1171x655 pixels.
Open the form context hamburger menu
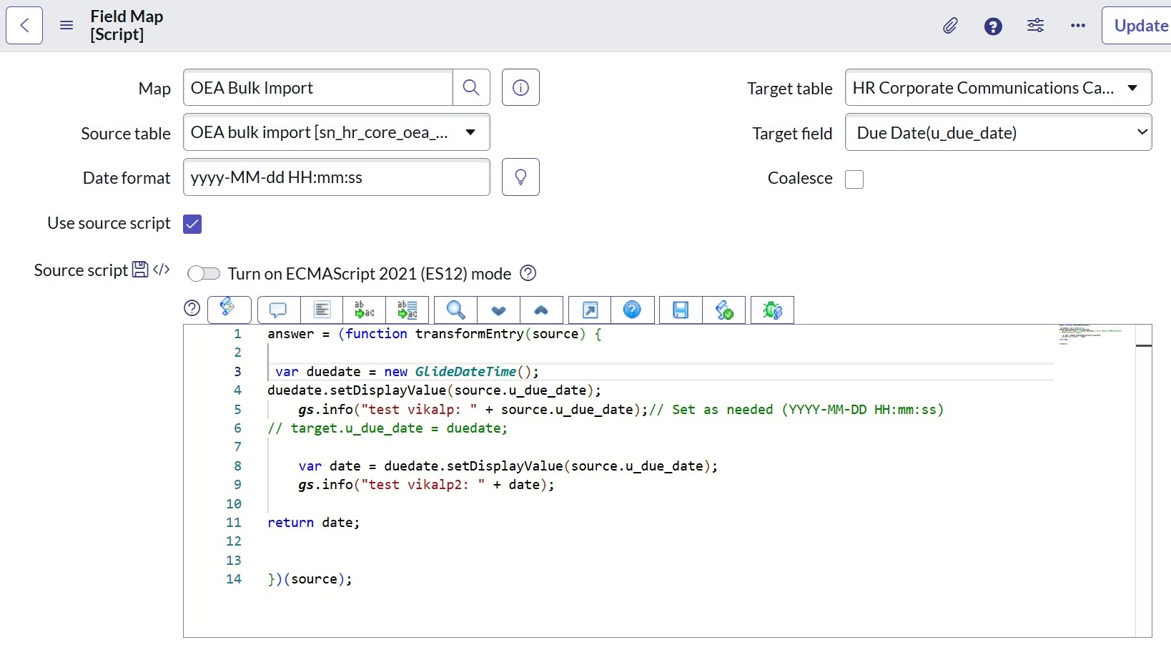[x=66, y=26]
